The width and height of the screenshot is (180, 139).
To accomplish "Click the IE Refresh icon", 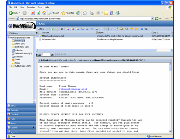I will pyautogui.click(x=38, y=13).
